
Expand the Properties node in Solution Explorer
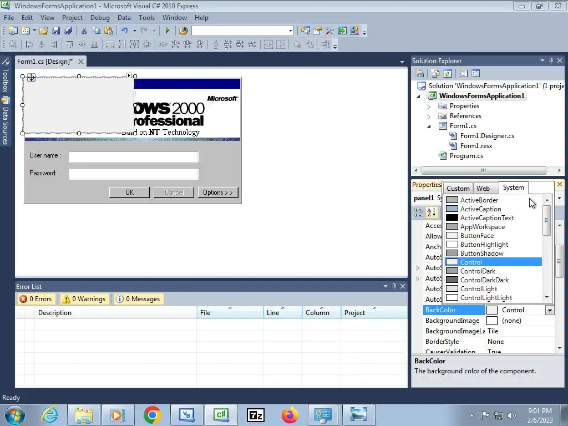[x=429, y=106]
